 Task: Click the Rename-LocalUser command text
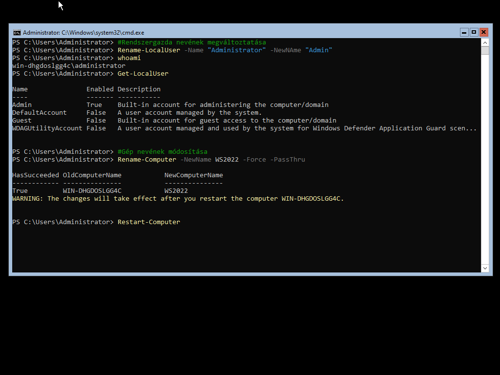point(149,50)
